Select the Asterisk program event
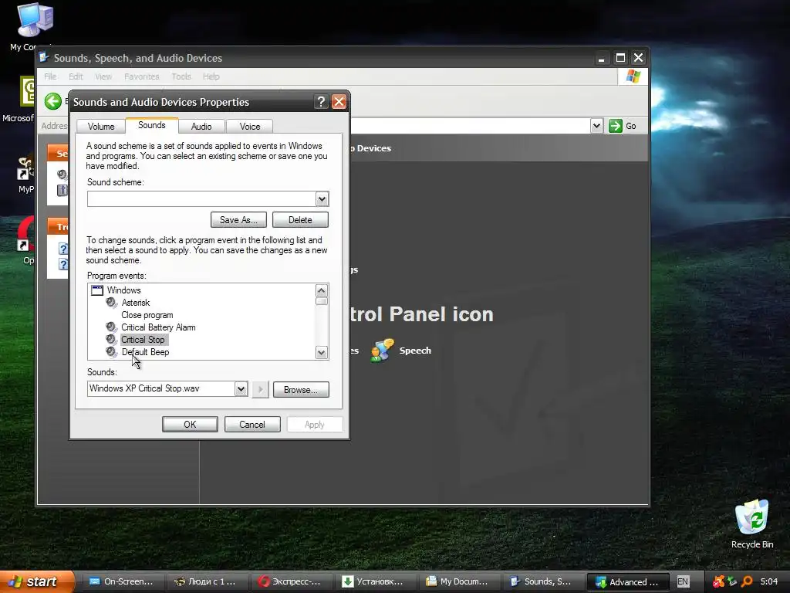 (136, 303)
